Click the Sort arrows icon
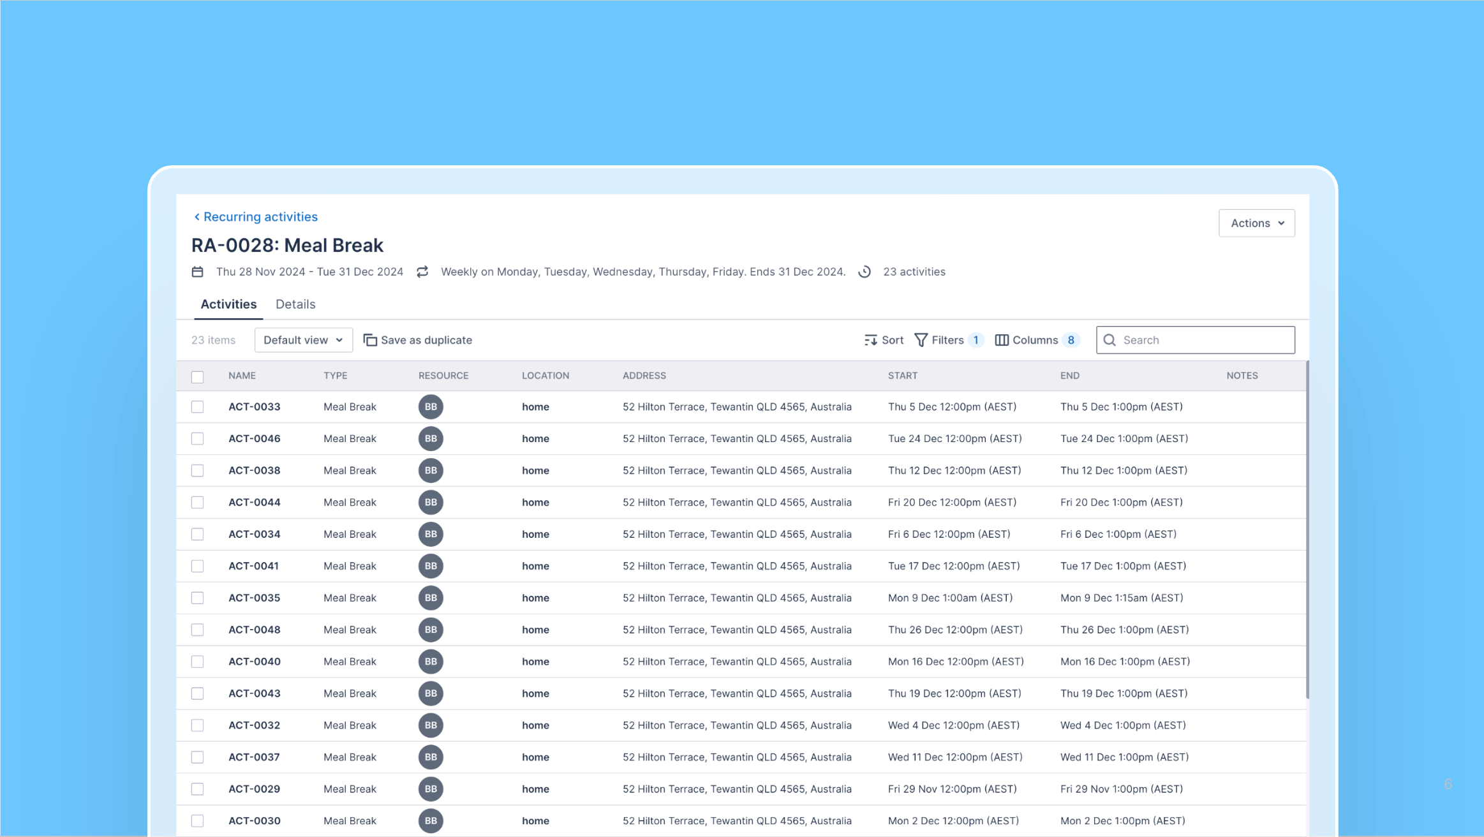 (870, 340)
